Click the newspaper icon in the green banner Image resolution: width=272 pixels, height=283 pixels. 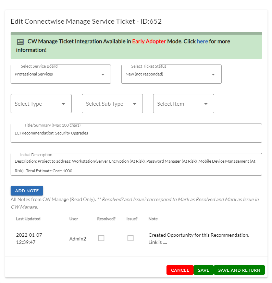(20, 42)
